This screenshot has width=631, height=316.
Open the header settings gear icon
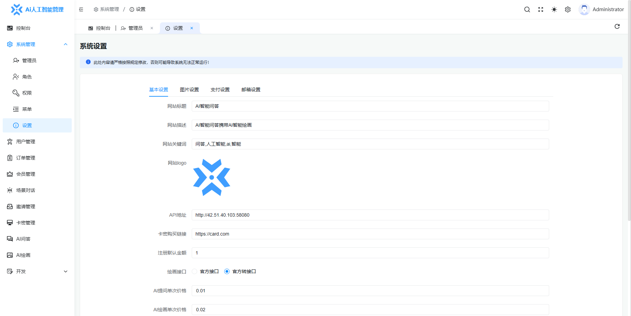click(x=567, y=9)
